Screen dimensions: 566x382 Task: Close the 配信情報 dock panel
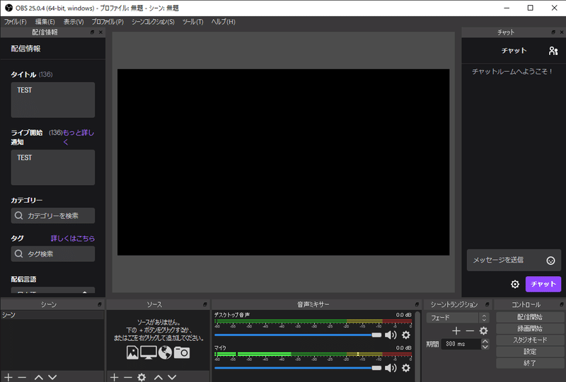[x=100, y=32]
